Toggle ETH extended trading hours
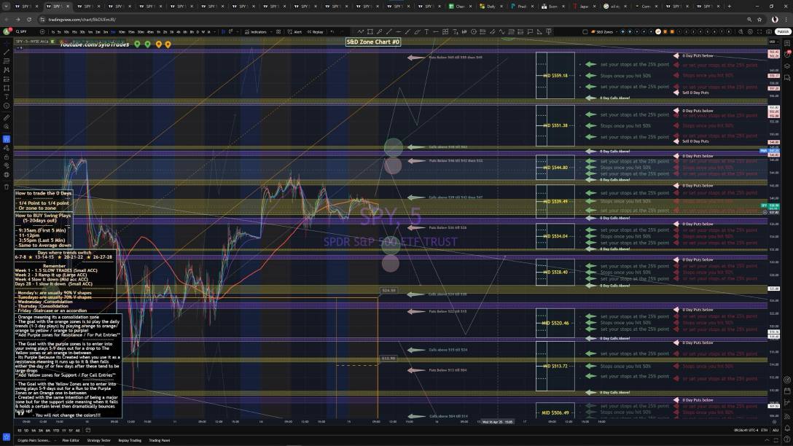The width and height of the screenshot is (793, 446). pyautogui.click(x=764, y=430)
